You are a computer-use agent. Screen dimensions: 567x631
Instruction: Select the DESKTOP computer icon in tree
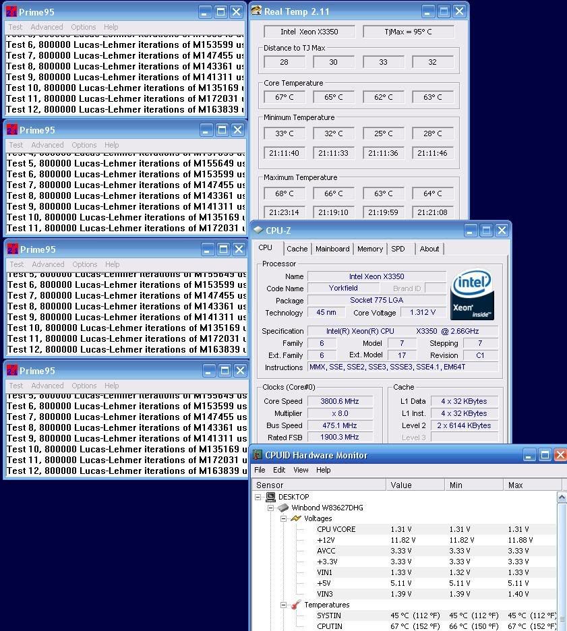[x=271, y=497]
